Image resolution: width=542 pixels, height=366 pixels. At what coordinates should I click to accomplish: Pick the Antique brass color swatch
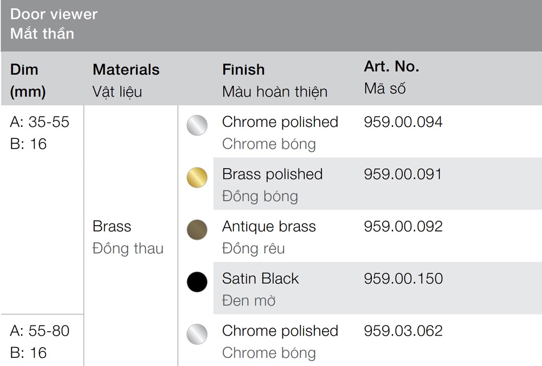click(197, 230)
